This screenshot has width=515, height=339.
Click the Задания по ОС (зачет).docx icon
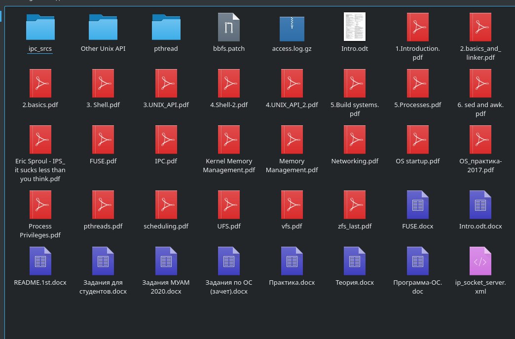tap(229, 261)
